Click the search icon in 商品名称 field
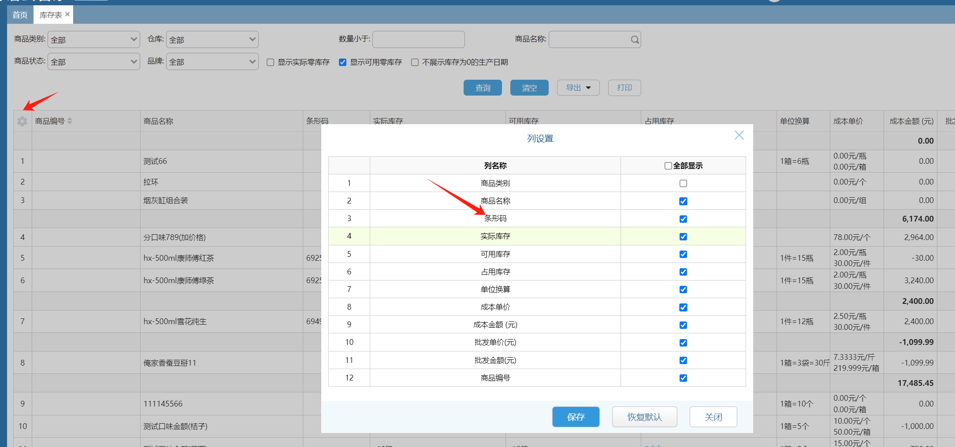Viewport: 955px width, 447px height. (635, 40)
